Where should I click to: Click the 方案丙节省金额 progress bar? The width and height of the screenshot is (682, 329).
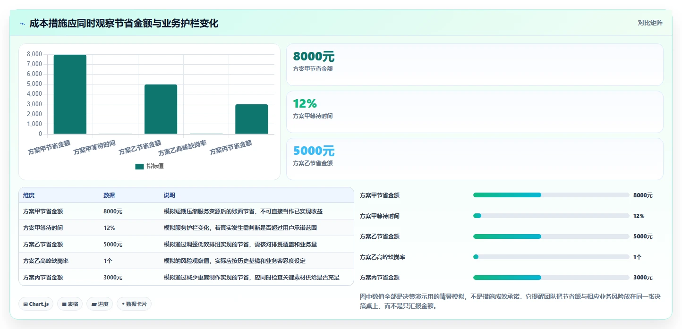coord(551,278)
